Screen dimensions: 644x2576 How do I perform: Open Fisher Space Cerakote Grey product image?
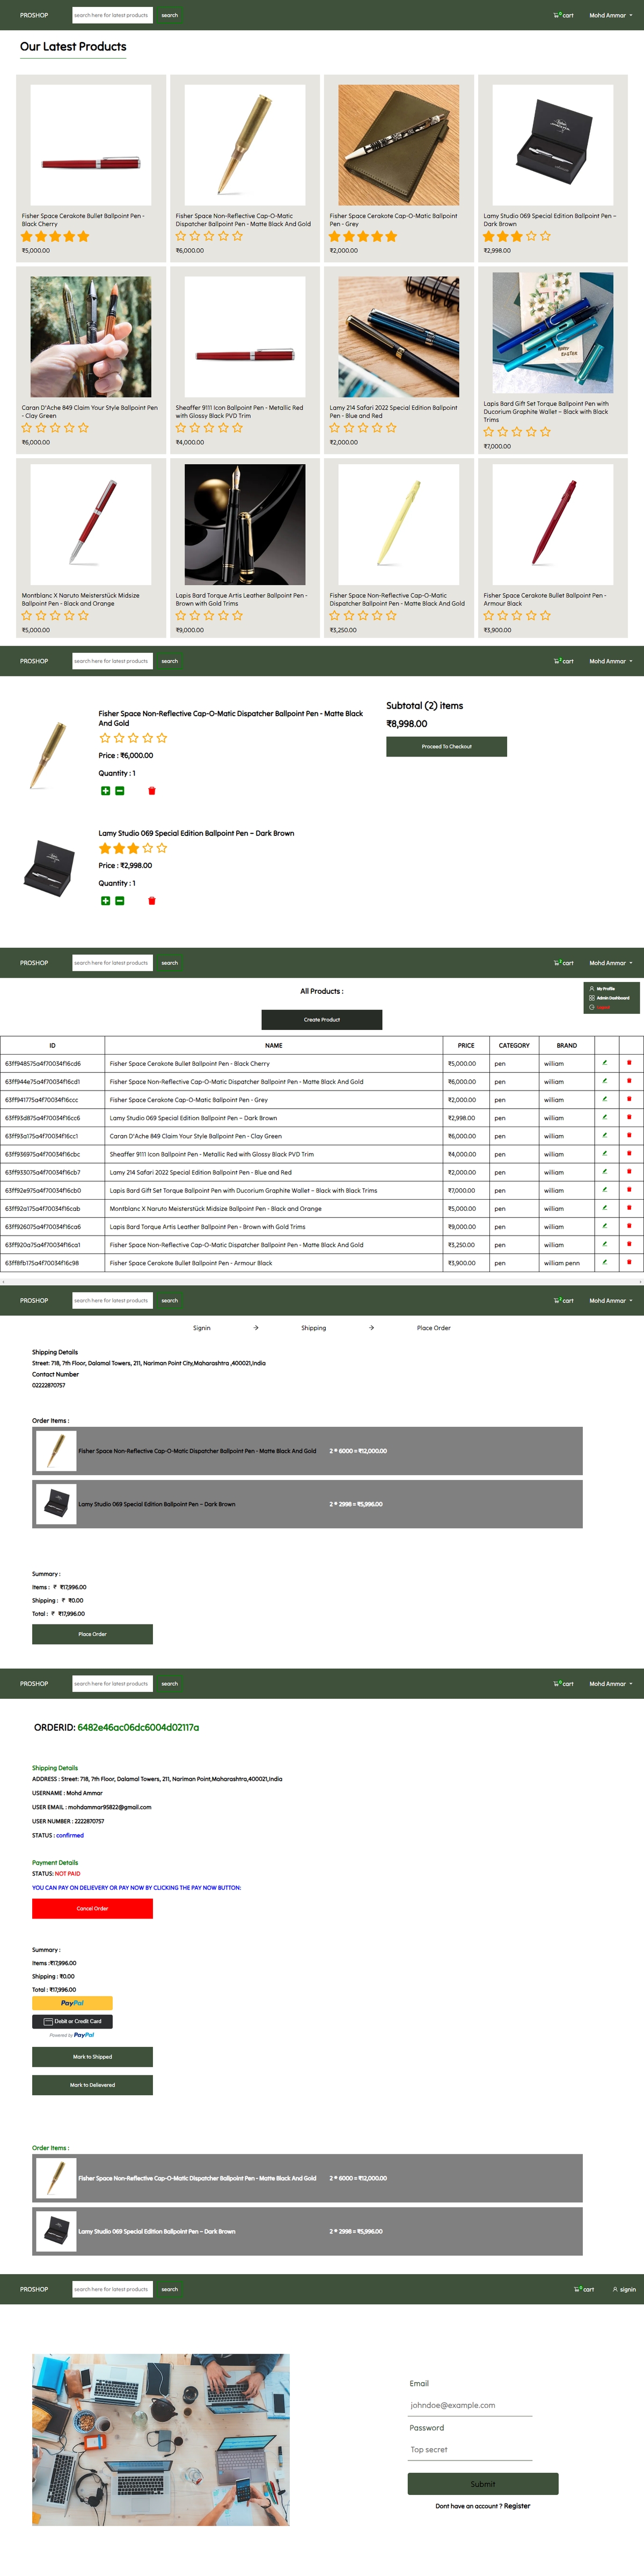point(398,145)
